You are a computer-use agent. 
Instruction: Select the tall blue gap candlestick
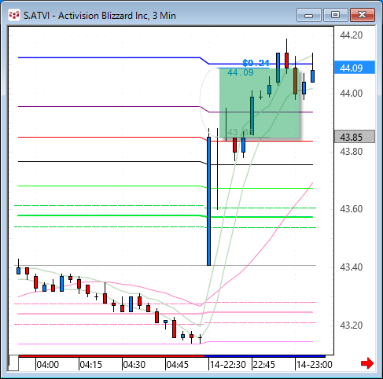[208, 201]
